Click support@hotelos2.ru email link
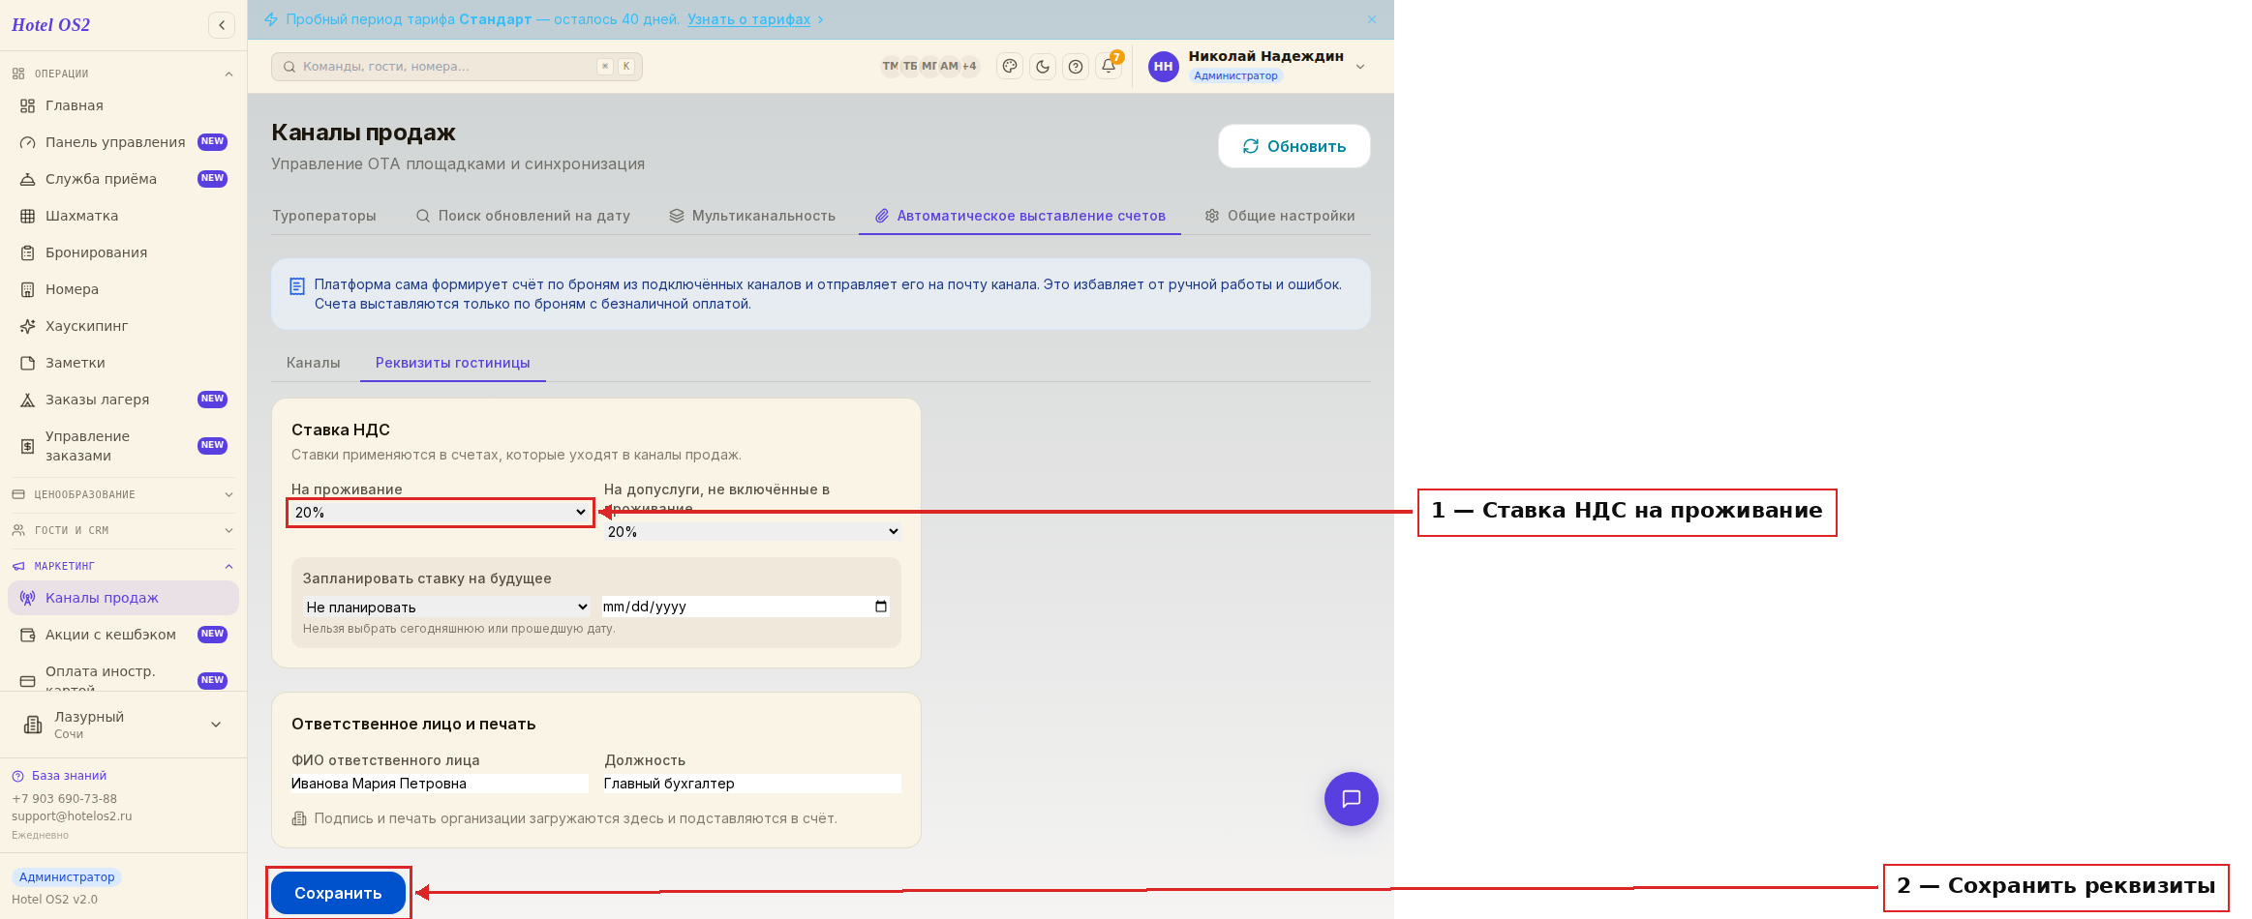 point(72,816)
